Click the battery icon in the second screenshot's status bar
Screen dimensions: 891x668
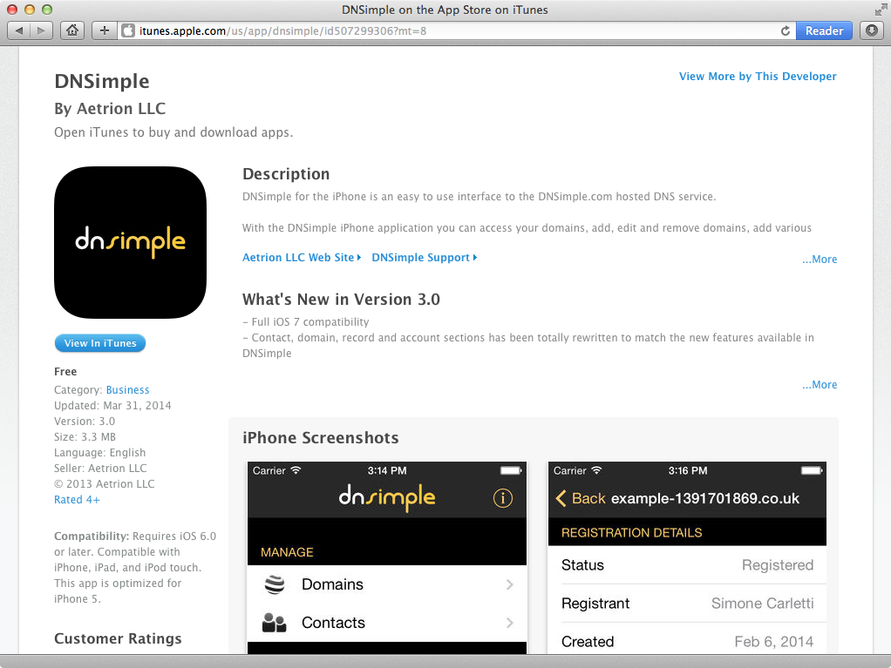[812, 470]
